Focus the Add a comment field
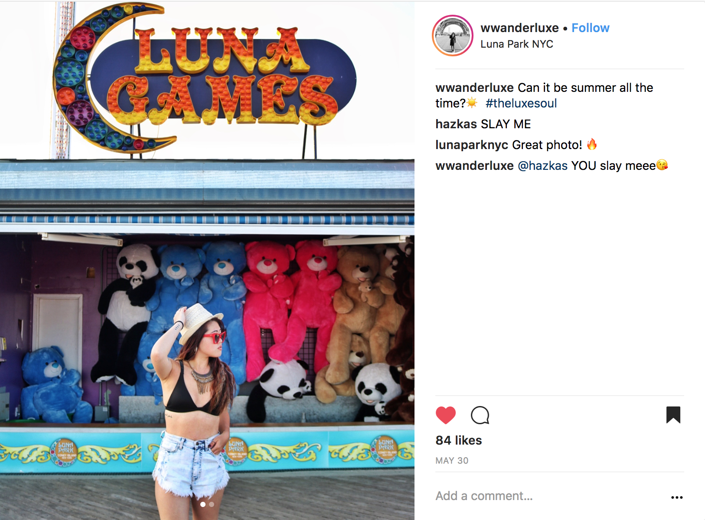Viewport: 705px width, 520px height. pos(551,496)
